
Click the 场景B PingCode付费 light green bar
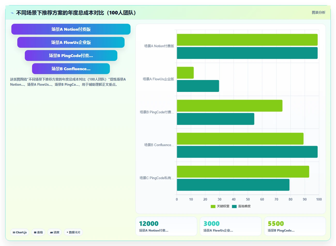point(230,106)
